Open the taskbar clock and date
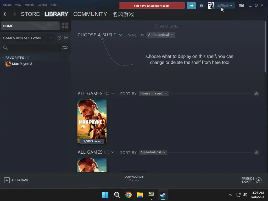The width and height of the screenshot is (268, 201). coord(258,195)
